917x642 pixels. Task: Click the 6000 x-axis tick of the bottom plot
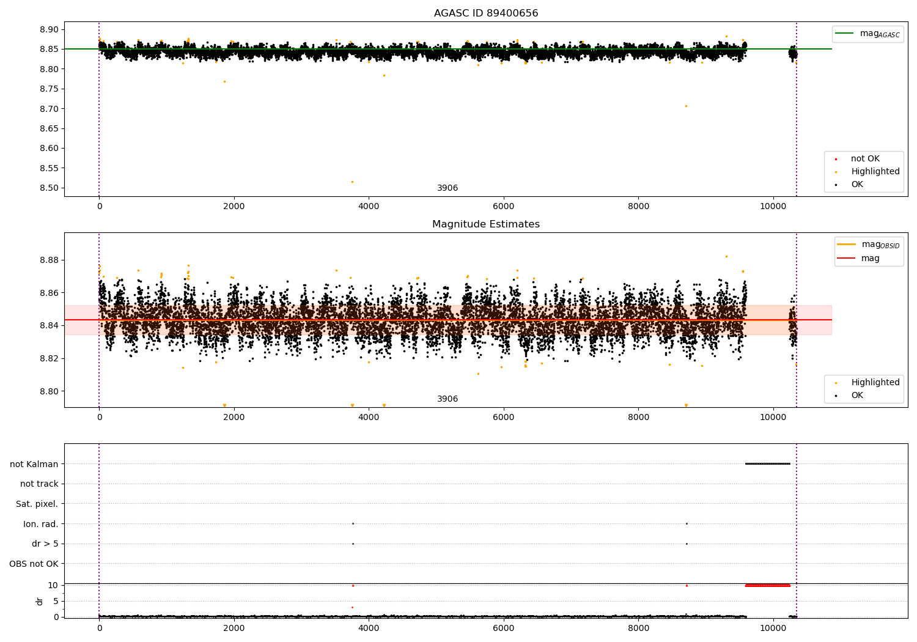tap(504, 629)
